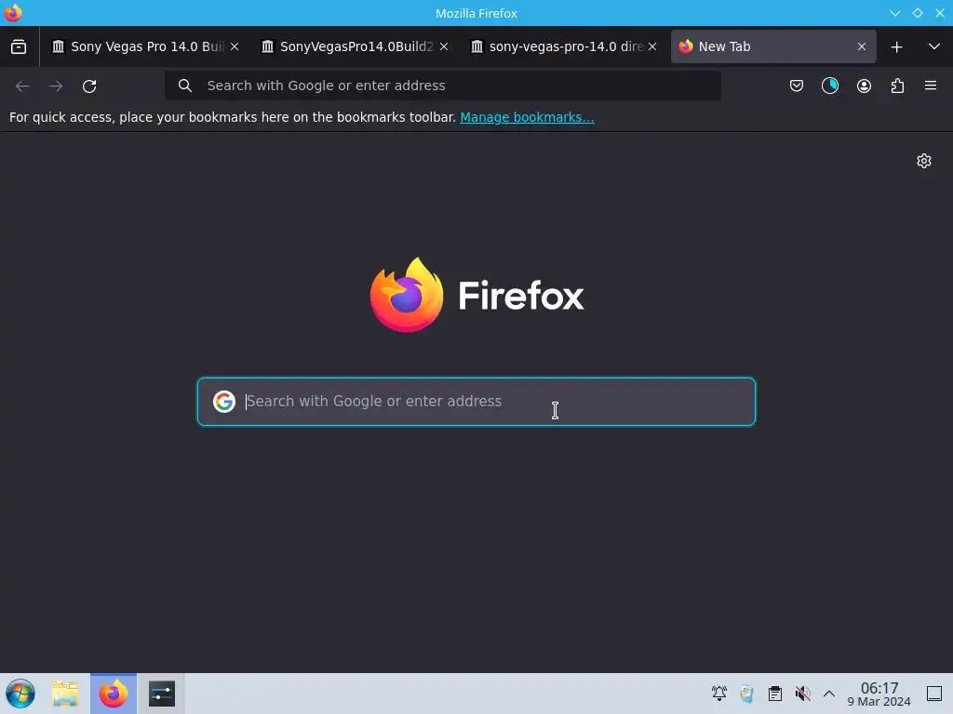
Task: Go forward one page
Action: pyautogui.click(x=56, y=86)
